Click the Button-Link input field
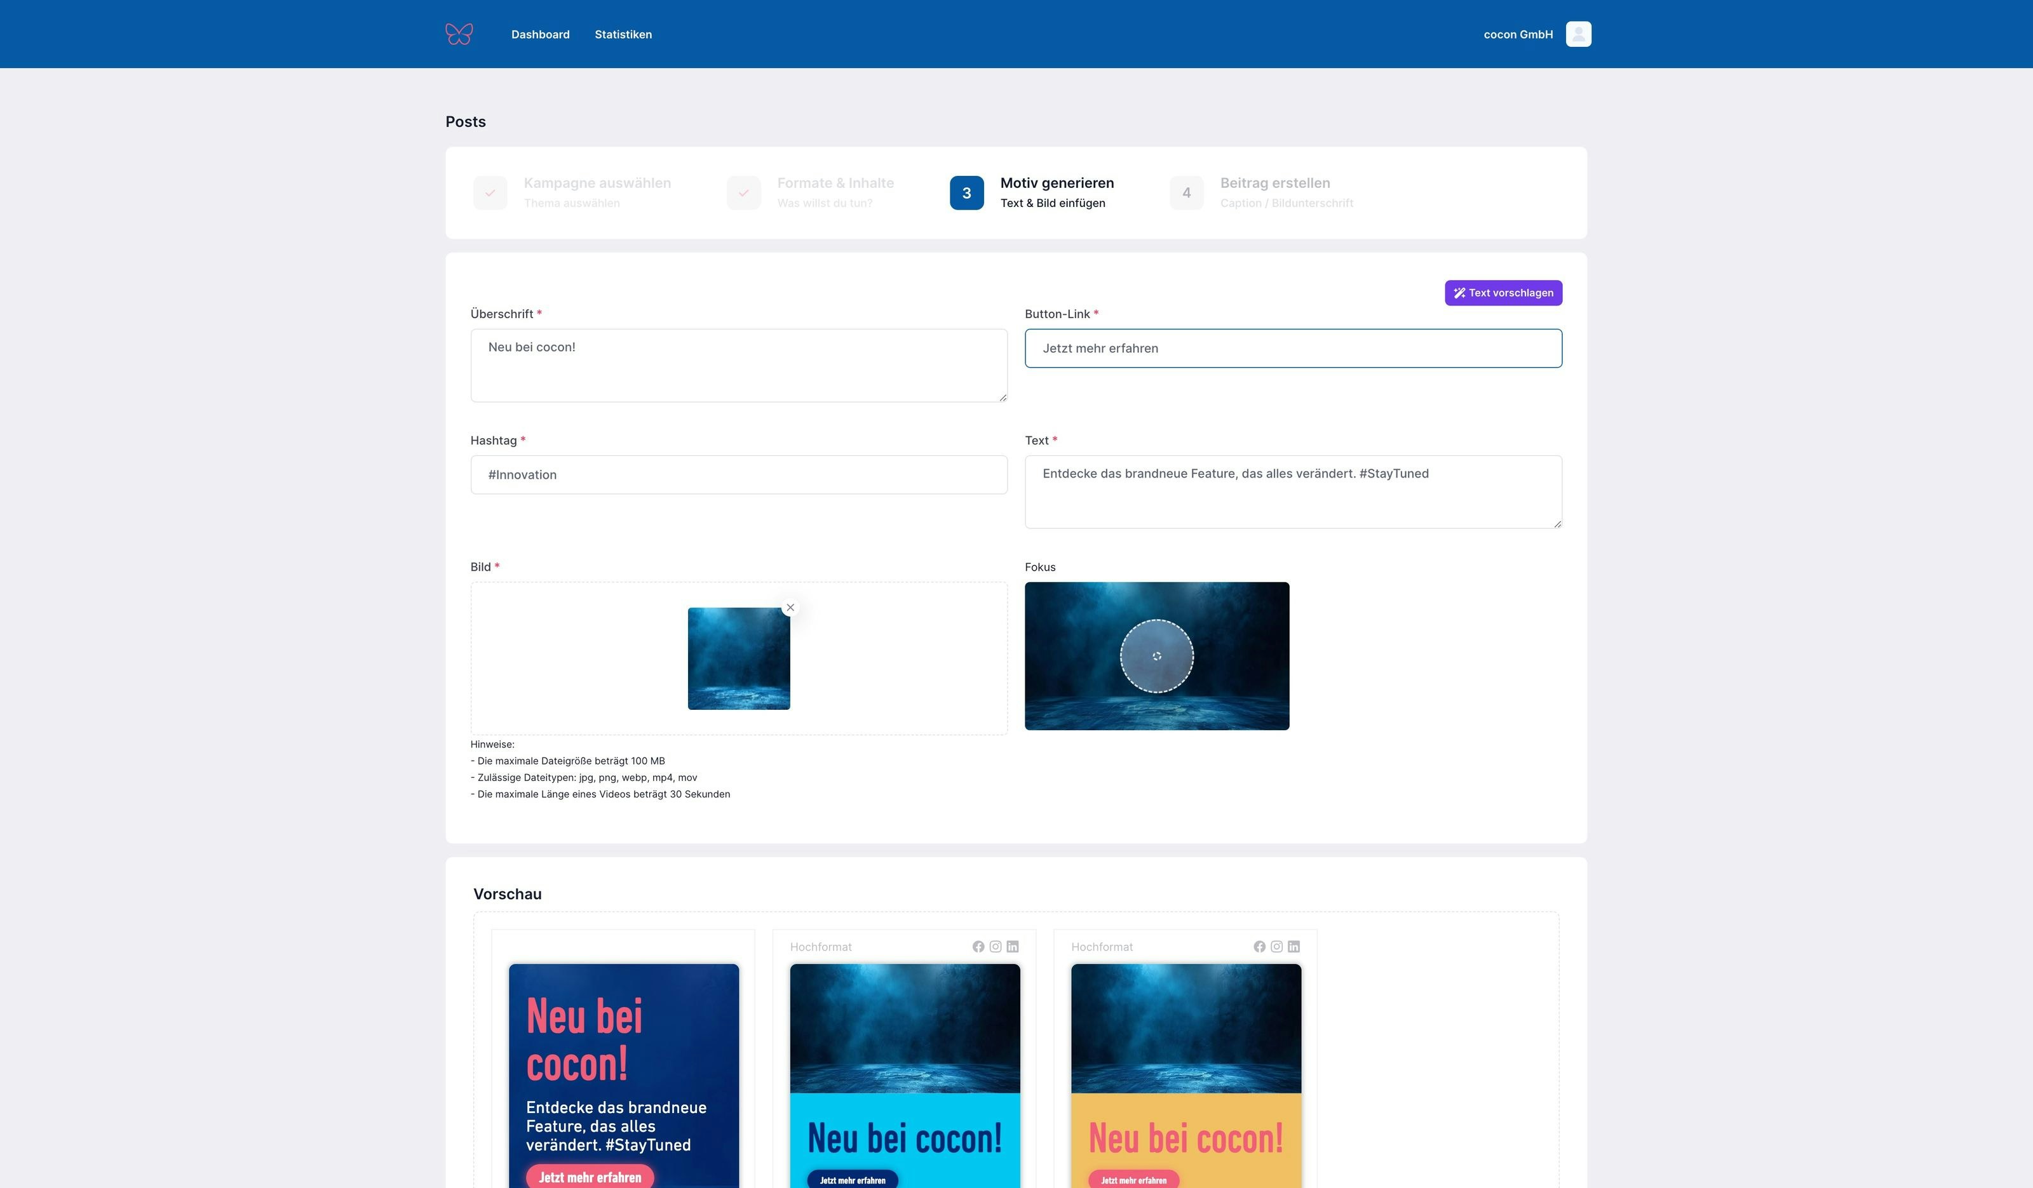 [x=1292, y=349]
